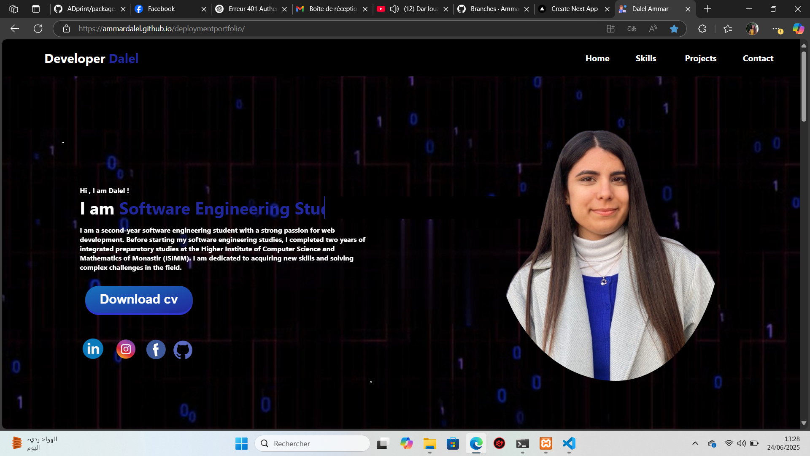Open browser Settings and more menu
Viewport: 810px width, 456px height.
(x=777, y=29)
